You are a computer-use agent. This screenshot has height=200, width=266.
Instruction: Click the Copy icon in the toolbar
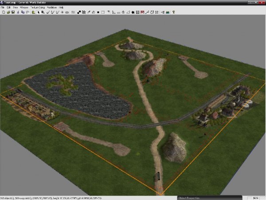(x=23, y=12)
